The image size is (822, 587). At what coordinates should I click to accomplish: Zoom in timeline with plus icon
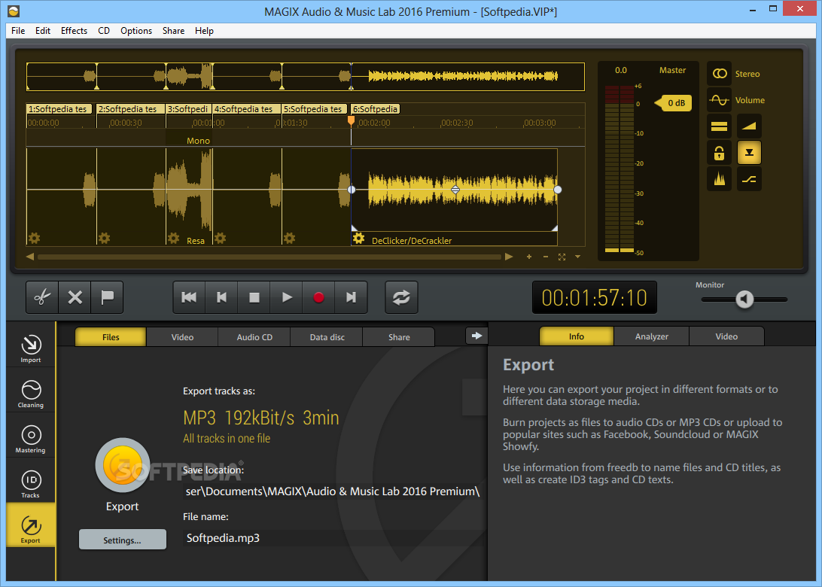click(x=529, y=257)
